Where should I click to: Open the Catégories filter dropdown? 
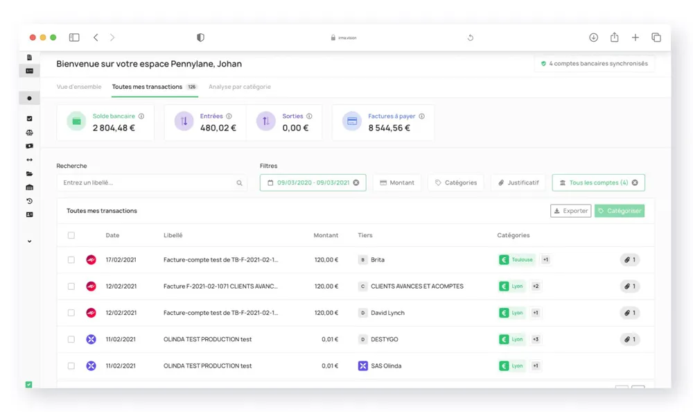[x=455, y=183]
